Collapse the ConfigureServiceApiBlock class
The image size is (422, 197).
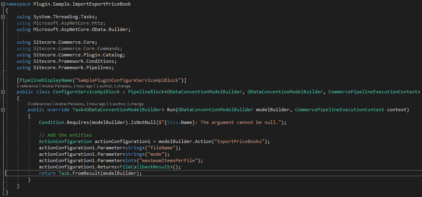[3, 92]
